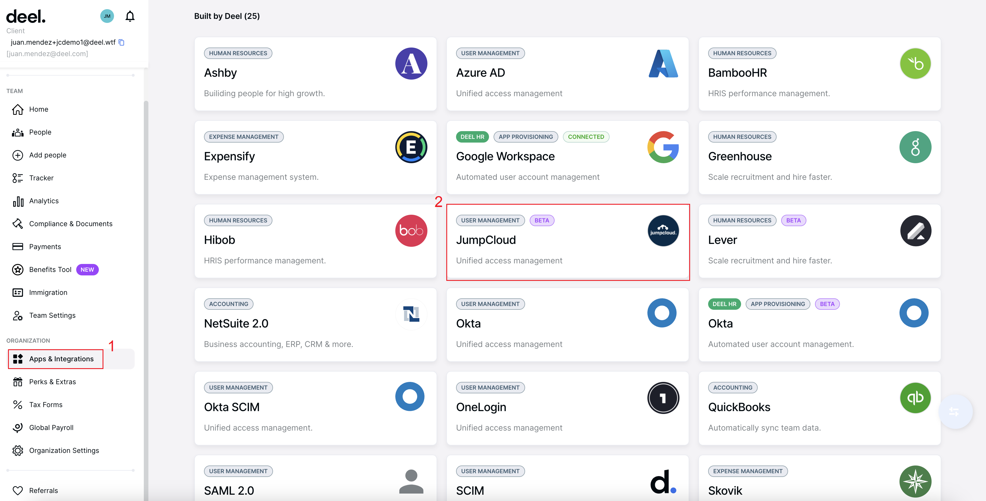
Task: Select Add people menu item
Action: tap(71, 155)
